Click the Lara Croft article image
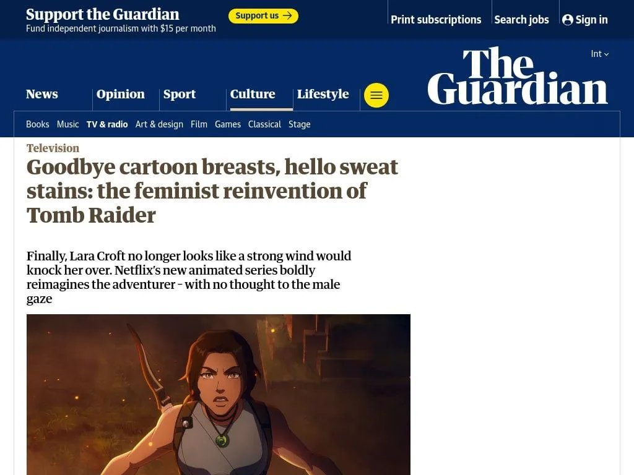 tap(219, 395)
